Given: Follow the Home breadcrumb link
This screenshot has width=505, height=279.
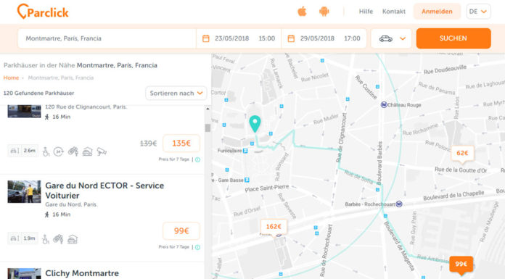Looking at the screenshot, I should coord(11,78).
